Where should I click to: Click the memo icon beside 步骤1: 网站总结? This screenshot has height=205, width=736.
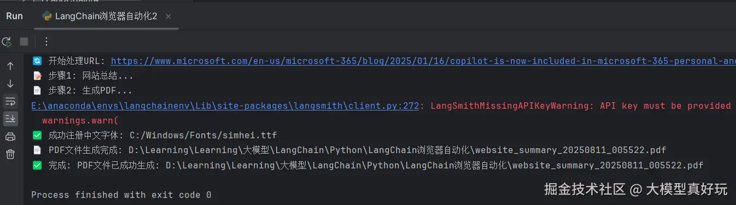point(37,76)
